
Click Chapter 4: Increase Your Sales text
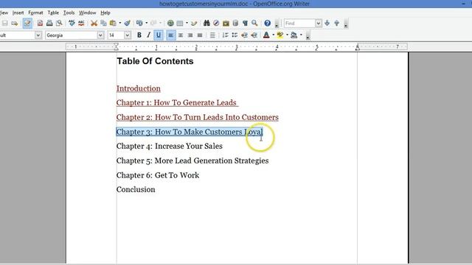coord(170,146)
